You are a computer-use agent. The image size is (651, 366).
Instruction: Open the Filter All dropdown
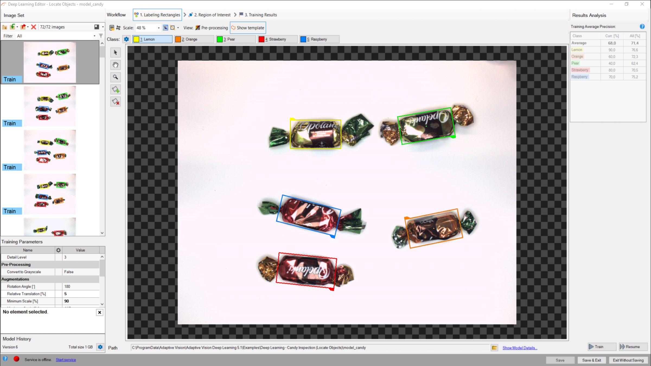point(94,36)
